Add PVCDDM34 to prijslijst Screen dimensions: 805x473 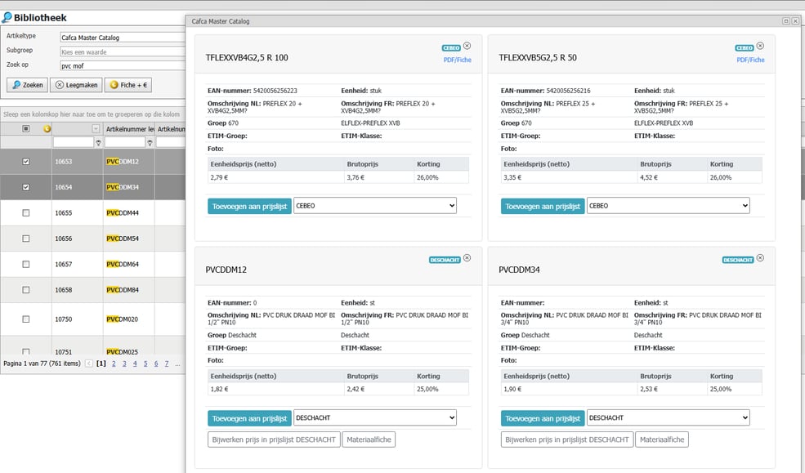[x=543, y=418]
